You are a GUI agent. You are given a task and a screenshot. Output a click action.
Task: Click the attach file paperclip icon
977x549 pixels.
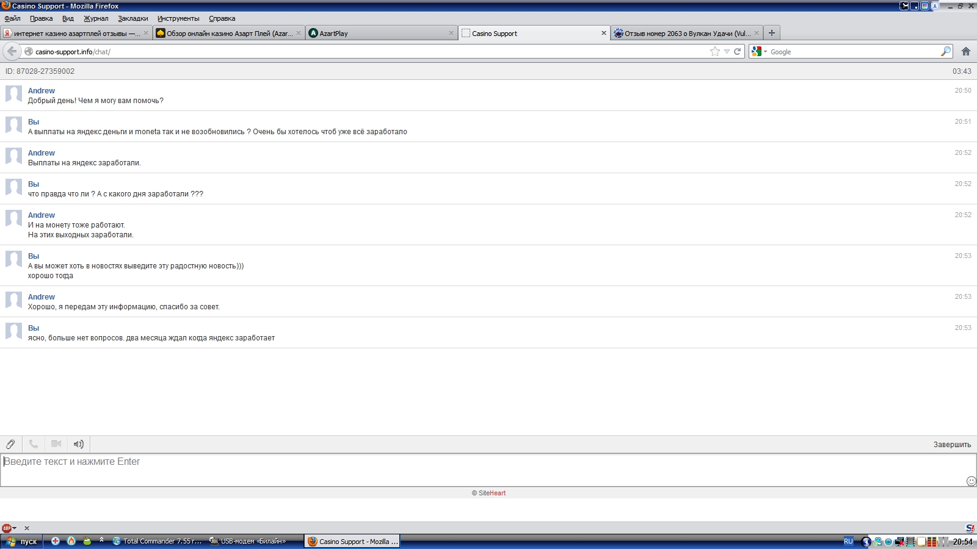10,444
